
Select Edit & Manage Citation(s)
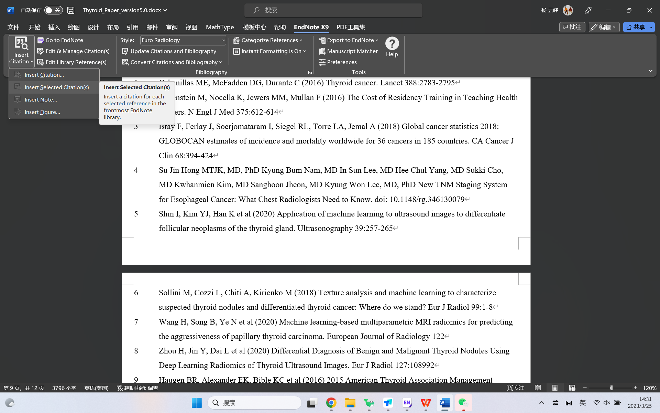point(73,51)
